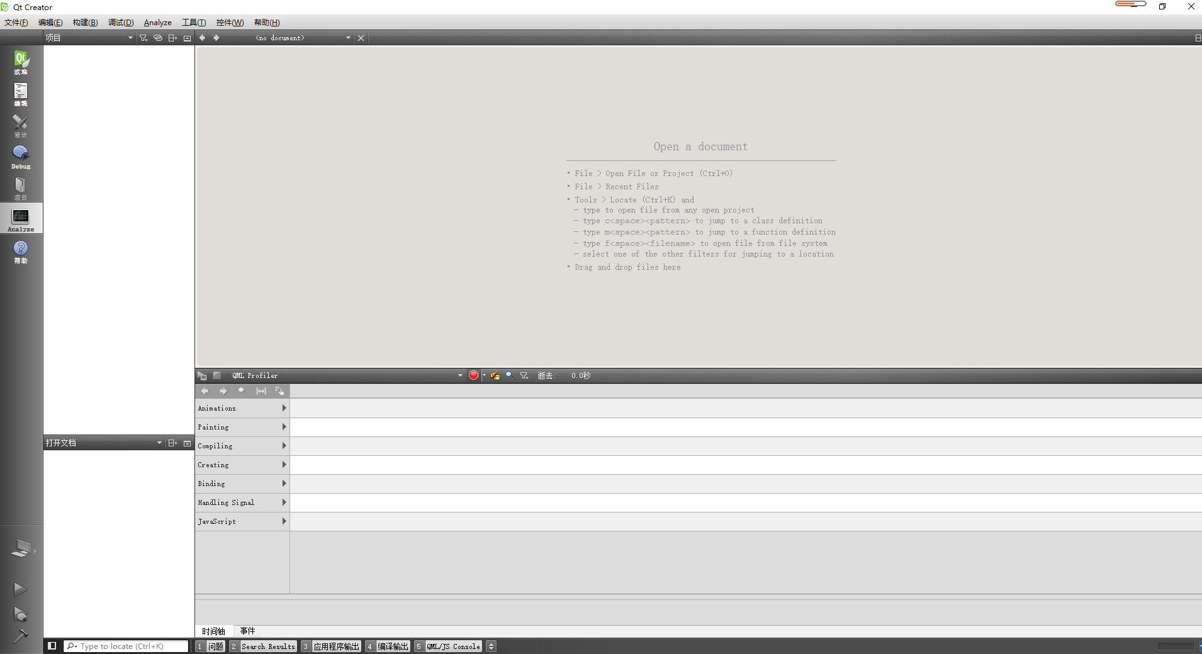Open the 打开文档 panel selector dropdown
Screen dimensions: 1202x654
pos(104,443)
